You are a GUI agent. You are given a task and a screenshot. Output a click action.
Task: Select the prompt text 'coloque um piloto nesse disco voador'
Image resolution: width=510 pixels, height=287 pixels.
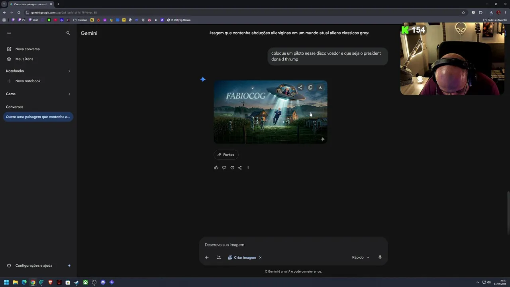pos(306,53)
